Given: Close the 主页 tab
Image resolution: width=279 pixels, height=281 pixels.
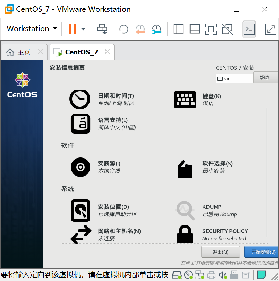Looking at the screenshot, I should point(41,52).
